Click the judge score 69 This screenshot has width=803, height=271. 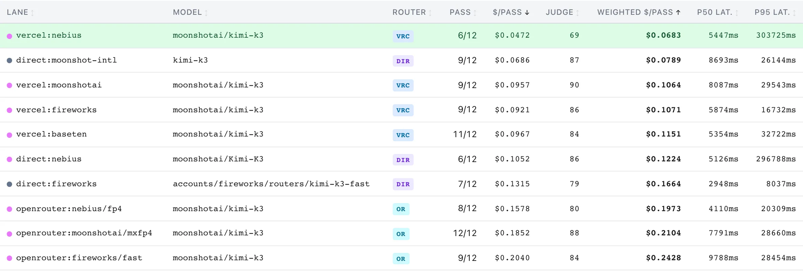tap(575, 35)
